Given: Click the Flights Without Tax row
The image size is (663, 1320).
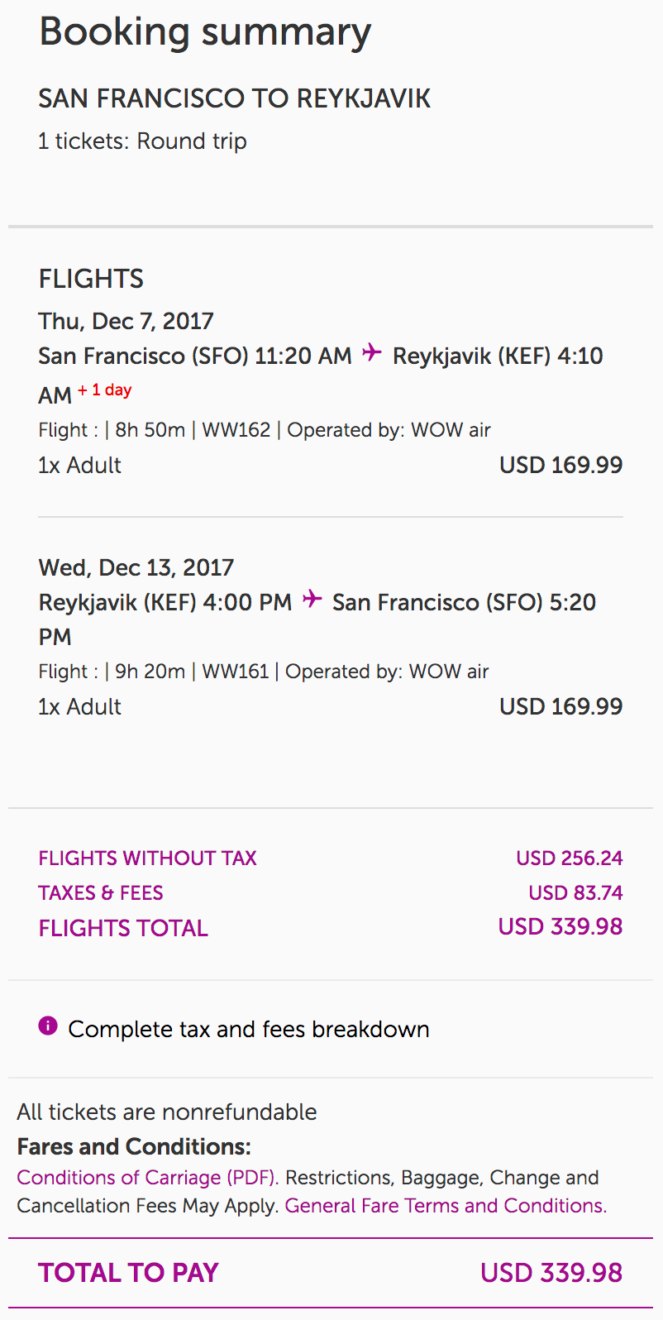Looking at the screenshot, I should click(147, 858).
